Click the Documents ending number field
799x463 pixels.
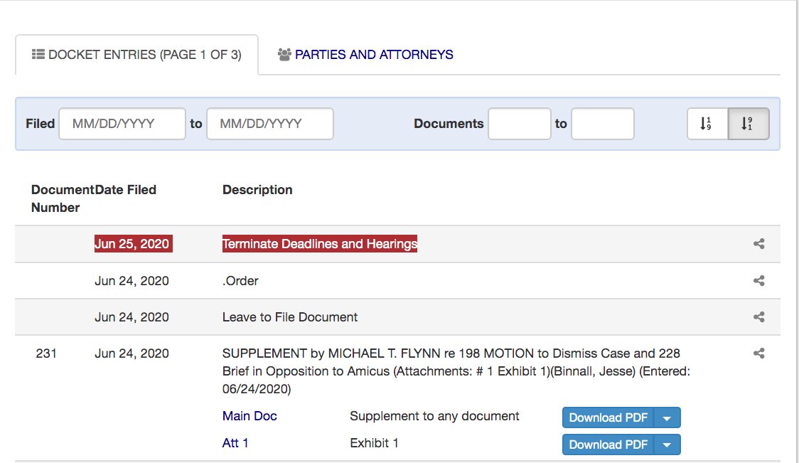[602, 124]
